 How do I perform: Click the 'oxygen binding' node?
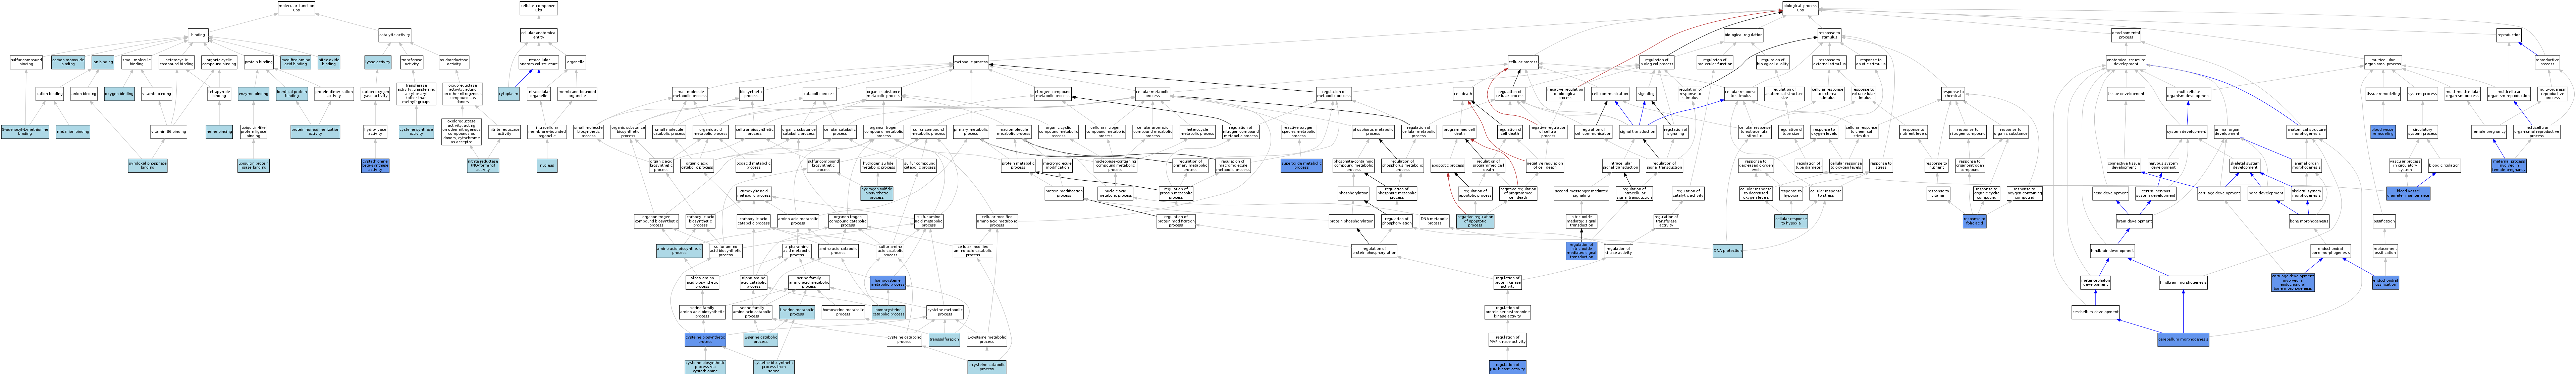[x=119, y=94]
